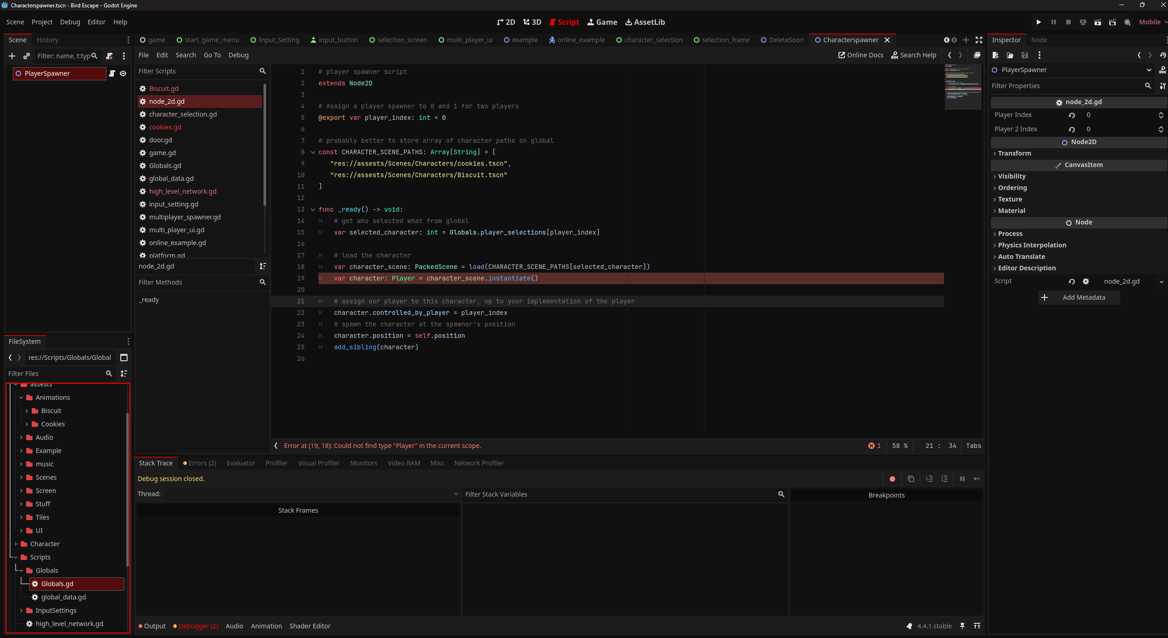This screenshot has height=638, width=1168.
Task: Increment the Player Index stepper
Action: pyautogui.click(x=1161, y=113)
